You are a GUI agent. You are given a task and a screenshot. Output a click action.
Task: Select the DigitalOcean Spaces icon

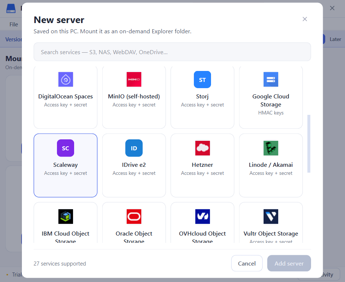tap(66, 79)
